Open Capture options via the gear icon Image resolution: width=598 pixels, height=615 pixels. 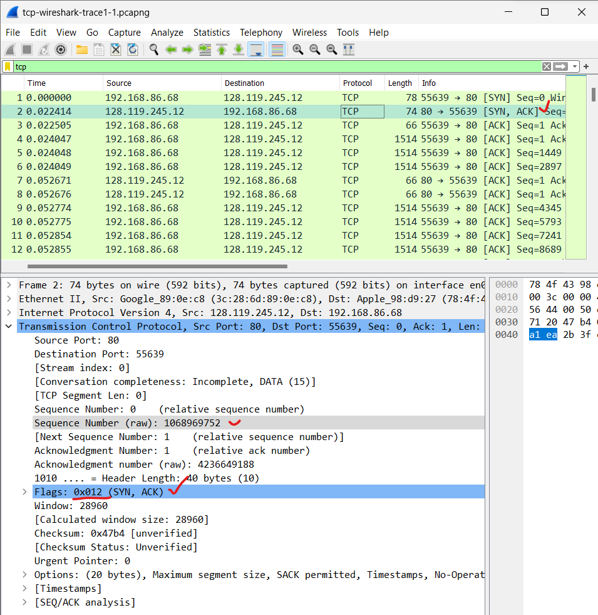click(60, 49)
